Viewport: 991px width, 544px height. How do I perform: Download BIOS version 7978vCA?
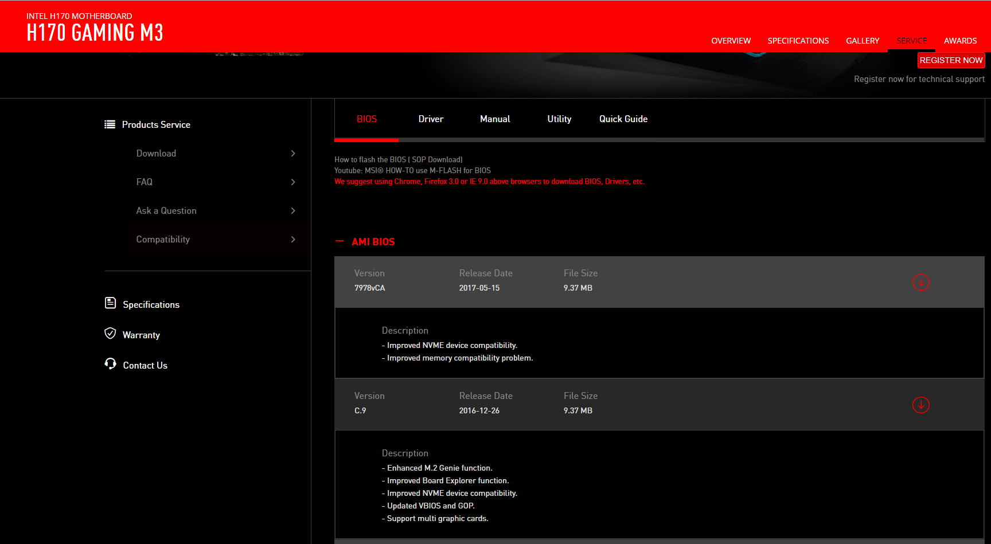click(x=920, y=282)
